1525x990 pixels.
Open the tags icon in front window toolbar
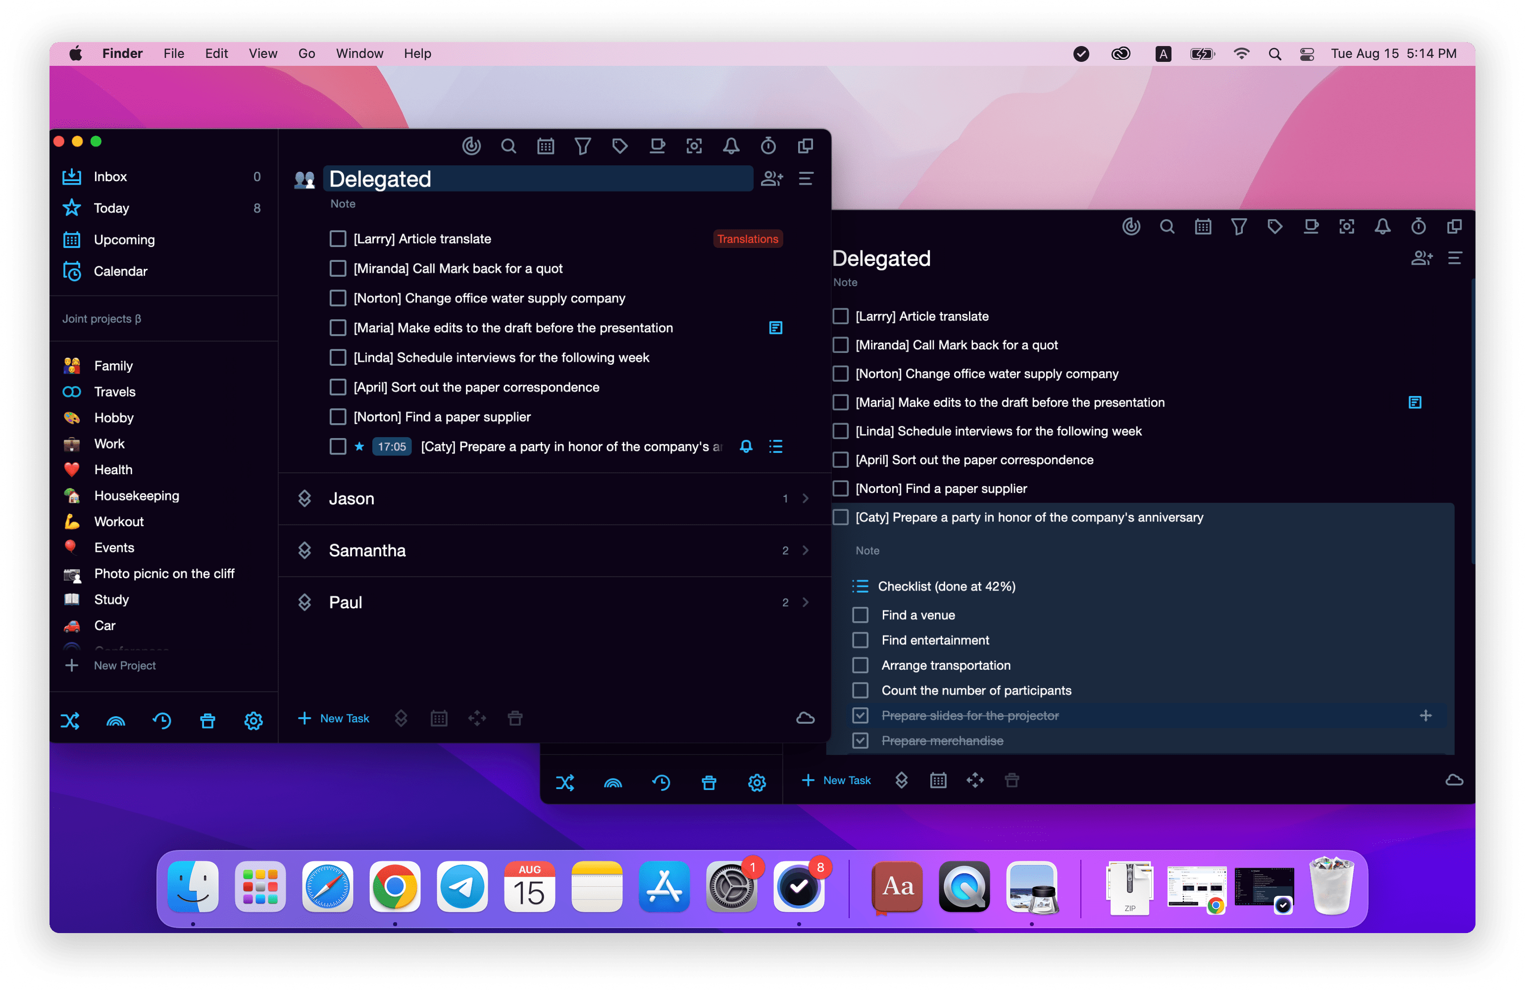[x=619, y=146]
